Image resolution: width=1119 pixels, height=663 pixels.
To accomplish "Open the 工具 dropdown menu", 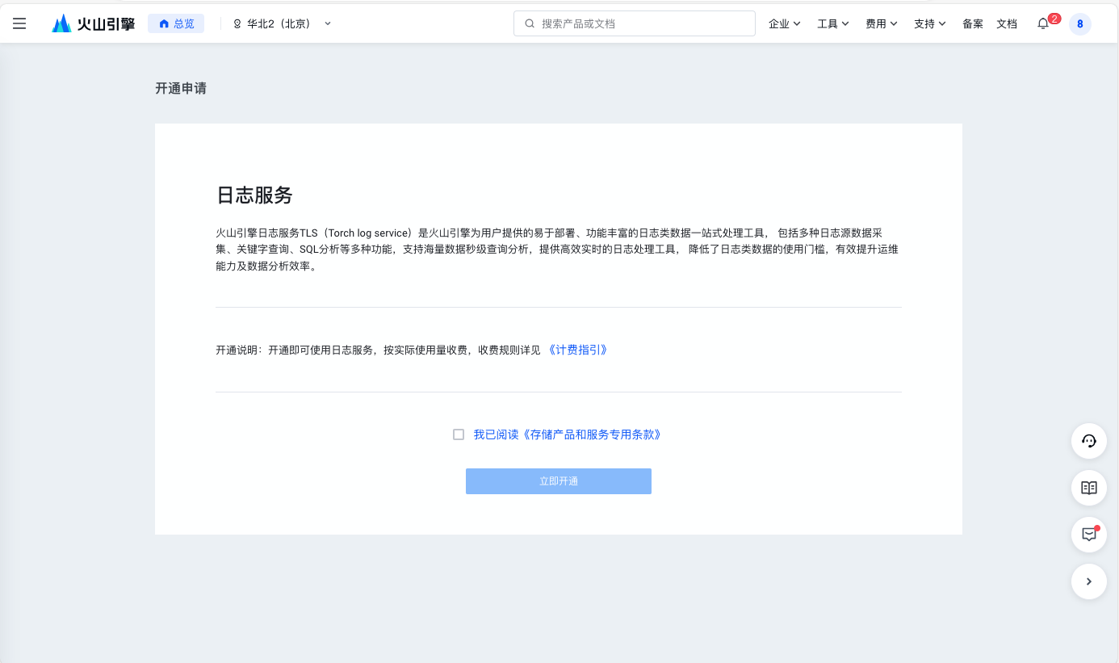I will 833,23.
